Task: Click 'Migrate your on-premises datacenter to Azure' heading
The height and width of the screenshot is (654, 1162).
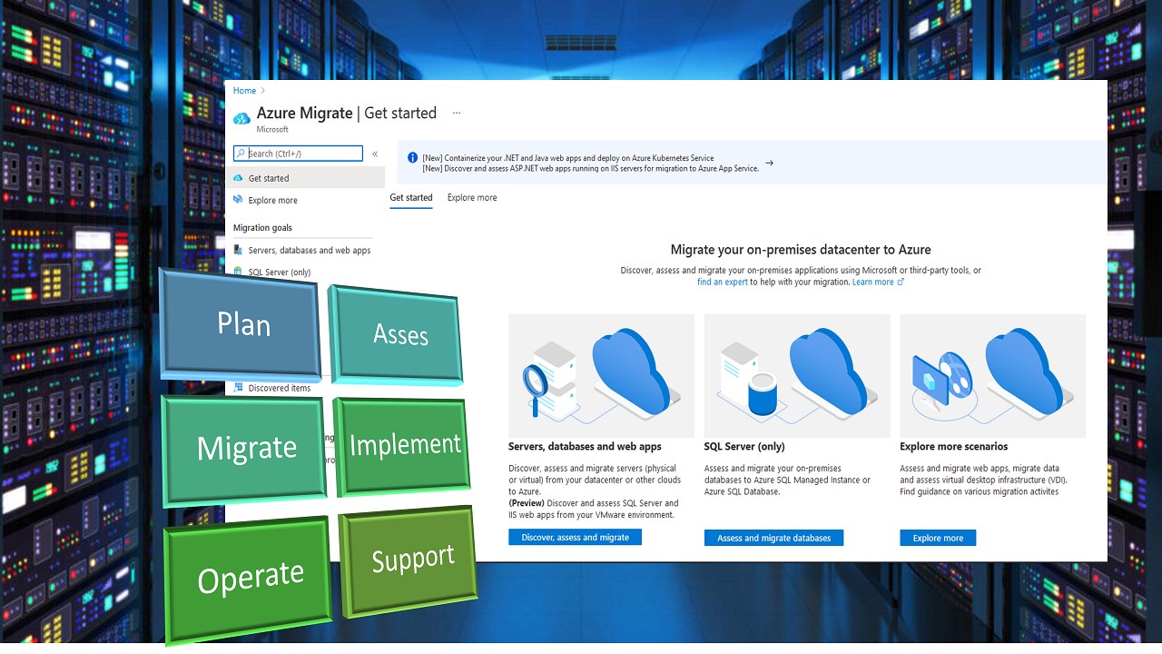Action: (x=801, y=250)
